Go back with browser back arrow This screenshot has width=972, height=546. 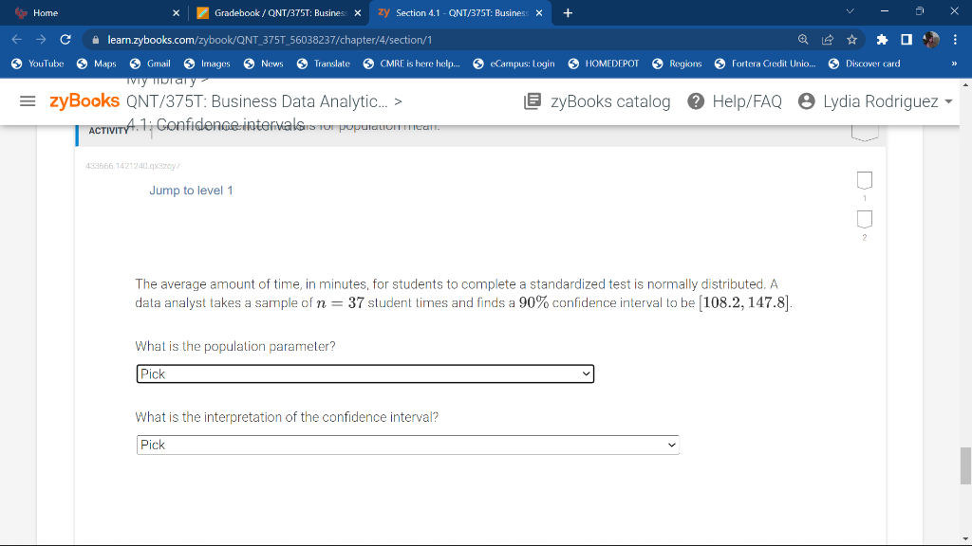point(17,40)
